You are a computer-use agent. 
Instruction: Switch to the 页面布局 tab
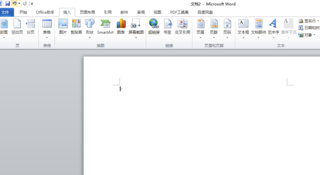coord(87,12)
